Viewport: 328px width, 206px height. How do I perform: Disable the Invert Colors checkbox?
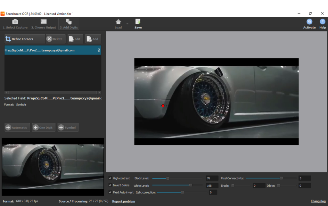tap(110, 185)
